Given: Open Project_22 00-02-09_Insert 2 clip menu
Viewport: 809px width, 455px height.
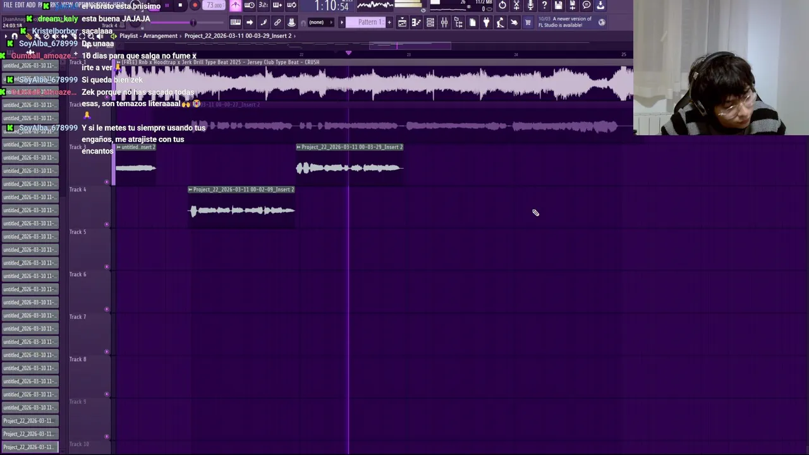Looking at the screenshot, I should tap(191, 190).
